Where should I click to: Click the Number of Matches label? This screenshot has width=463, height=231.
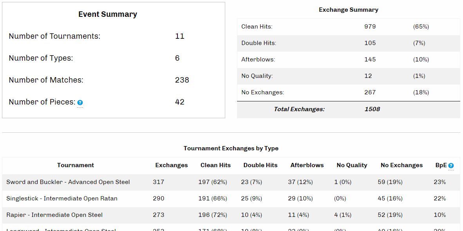coord(46,80)
